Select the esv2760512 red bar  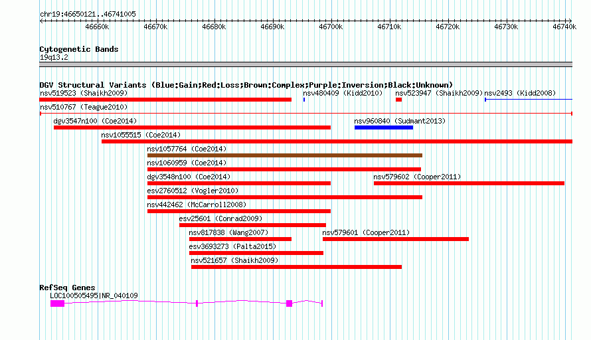click(285, 197)
